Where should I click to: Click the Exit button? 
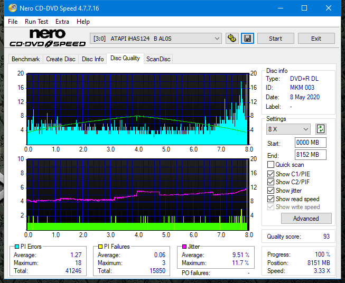click(x=316, y=39)
